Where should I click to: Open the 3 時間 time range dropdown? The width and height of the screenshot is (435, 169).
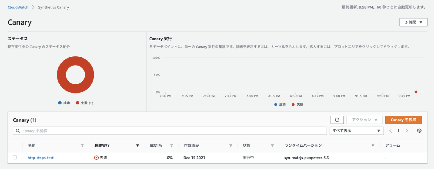413,22
